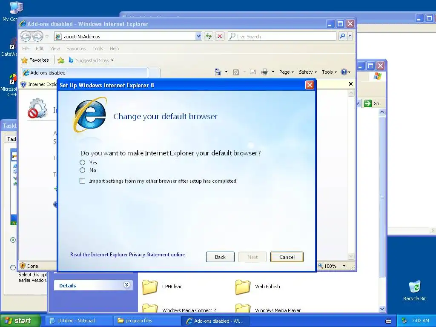Open the Web Publish folder
The image size is (436, 327).
coord(258,287)
